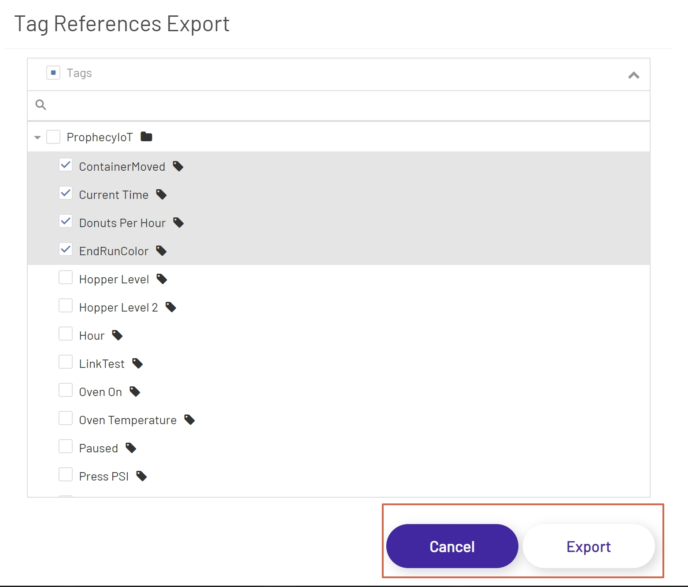
Task: Click the Oven On tag icon
Action: point(135,391)
